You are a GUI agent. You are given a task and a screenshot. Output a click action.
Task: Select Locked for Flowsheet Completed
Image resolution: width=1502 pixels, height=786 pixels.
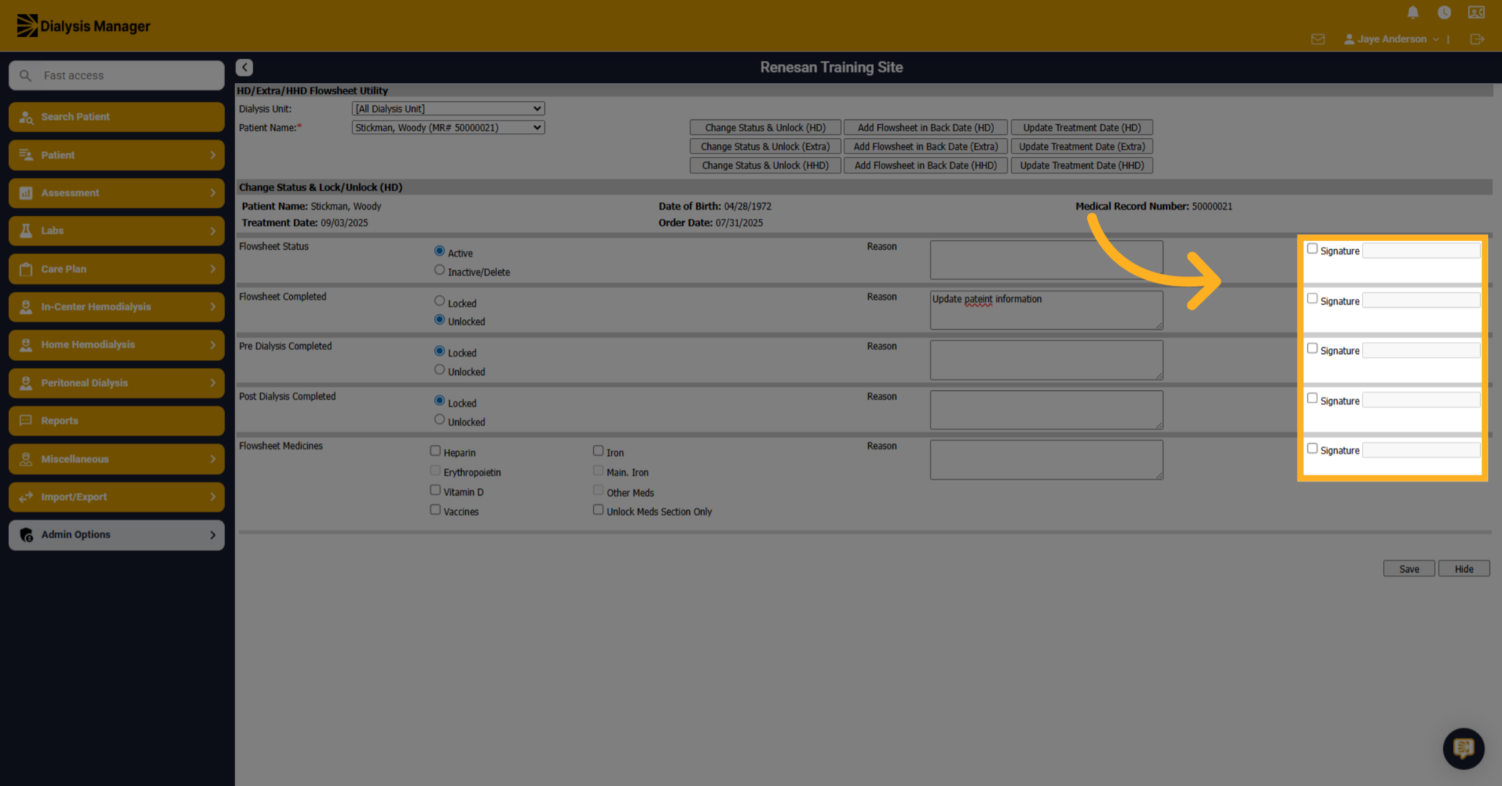[x=439, y=301]
